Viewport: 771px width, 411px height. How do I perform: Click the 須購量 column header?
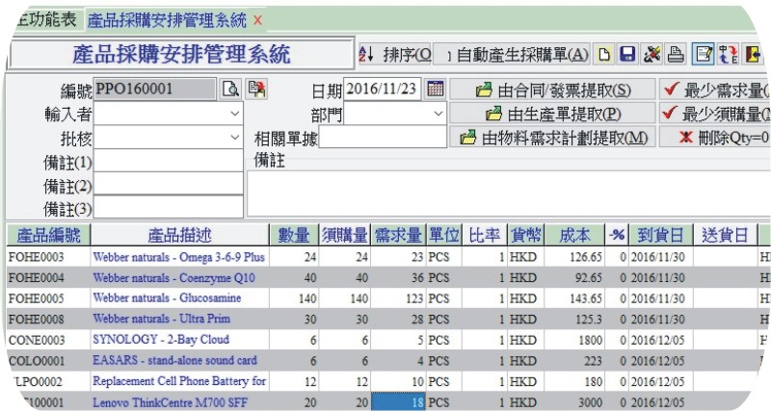pos(345,235)
